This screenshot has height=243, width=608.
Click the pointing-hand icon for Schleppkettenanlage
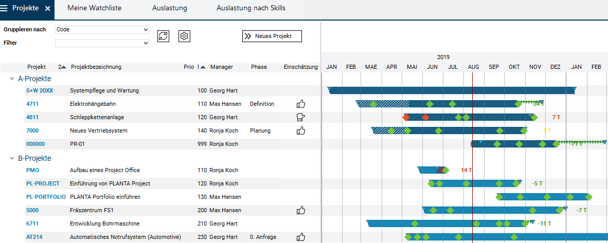tap(301, 117)
